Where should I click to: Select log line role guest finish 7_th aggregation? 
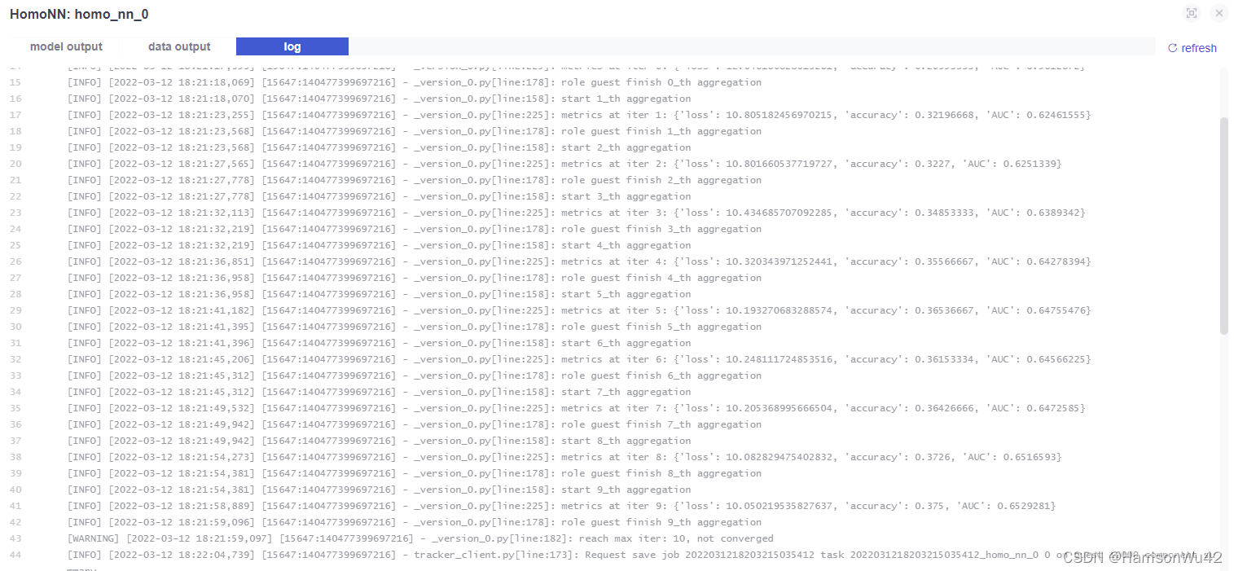click(415, 424)
